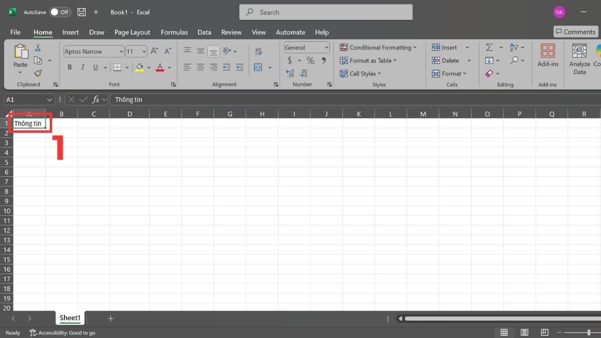601x338 pixels.
Task: Click the AutoSum icon
Action: (489, 47)
